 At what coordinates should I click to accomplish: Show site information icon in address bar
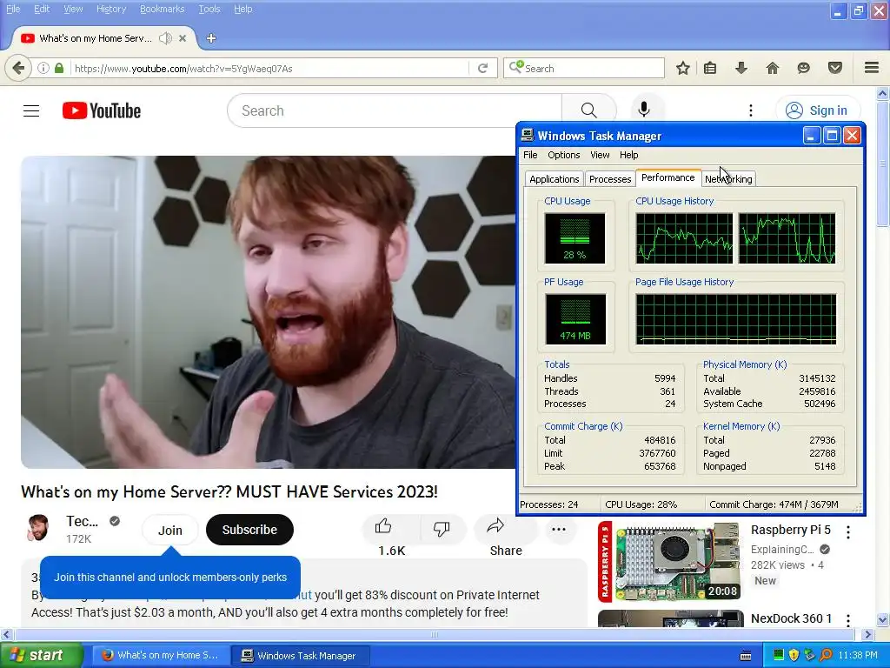[x=43, y=68]
